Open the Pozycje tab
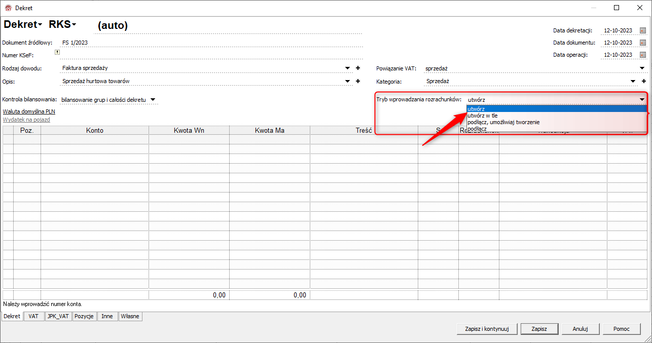 pos(84,316)
